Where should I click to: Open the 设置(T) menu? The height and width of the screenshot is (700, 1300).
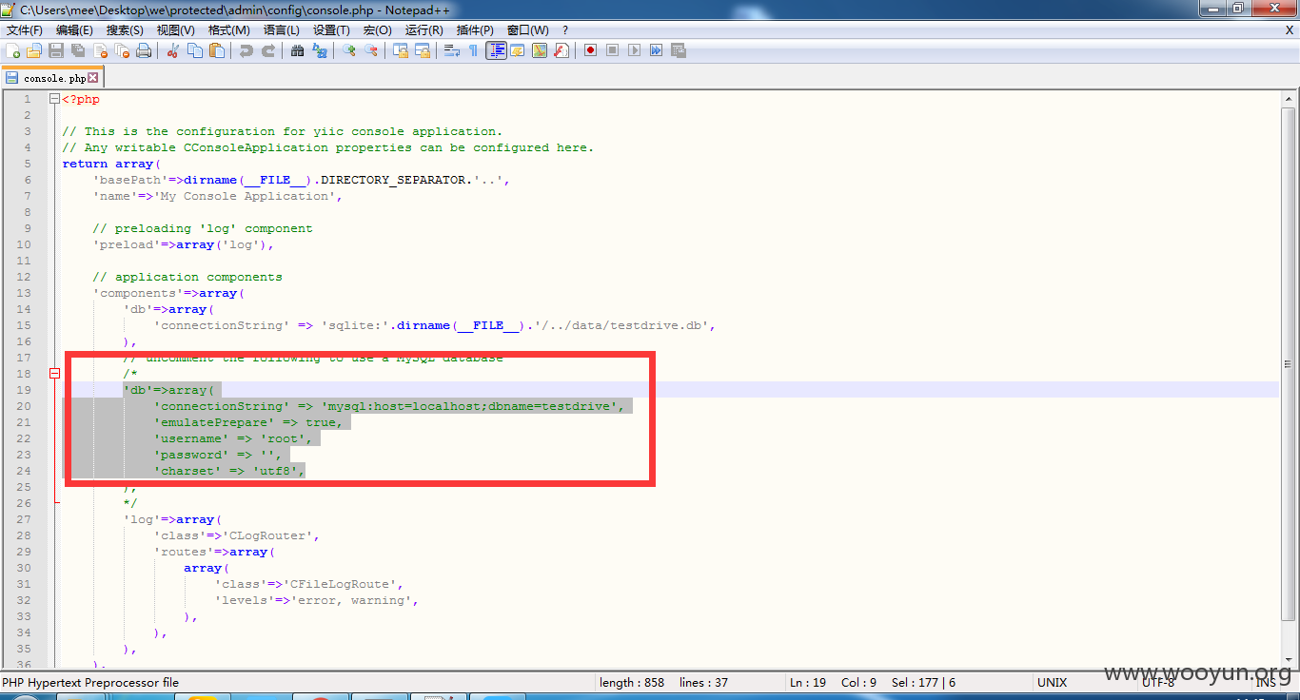pyautogui.click(x=331, y=30)
